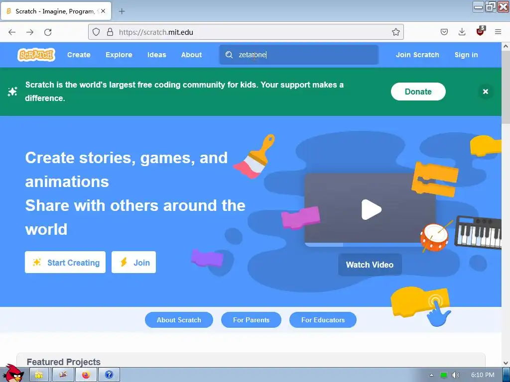Click the search magnifier icon
Screen dimensions: 510x382
tap(229, 55)
